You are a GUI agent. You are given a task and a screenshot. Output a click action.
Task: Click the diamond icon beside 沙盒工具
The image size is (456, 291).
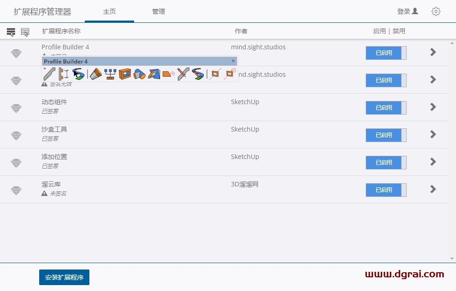click(x=16, y=136)
